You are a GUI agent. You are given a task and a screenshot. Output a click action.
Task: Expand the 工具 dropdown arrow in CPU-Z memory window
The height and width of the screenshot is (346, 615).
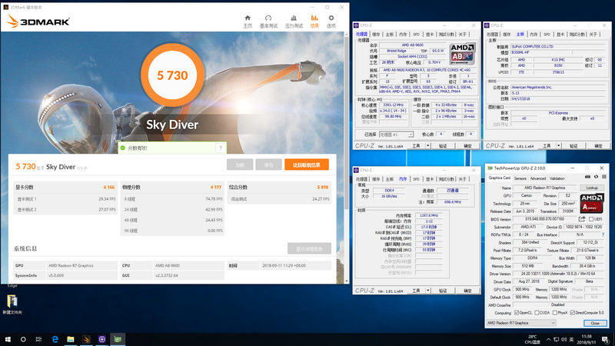click(x=428, y=291)
